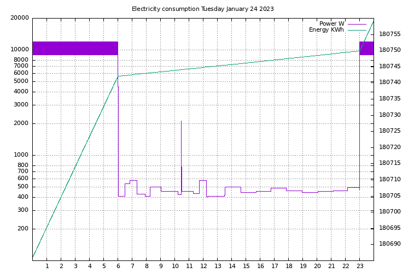The image size is (420, 273).
Task: Click the purple Power W legend line sample
Action: coord(357,24)
